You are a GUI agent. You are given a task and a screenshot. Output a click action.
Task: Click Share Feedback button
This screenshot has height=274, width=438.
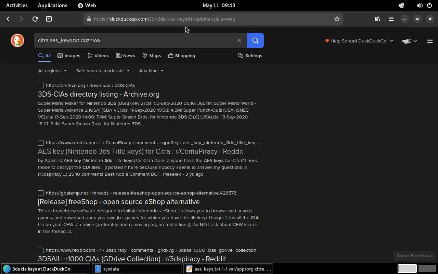click(414, 256)
